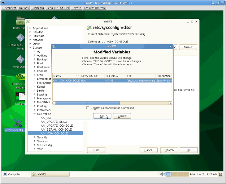This screenshot has width=226, height=184.
Task: Collapse the System tree node
Action: (x=30, y=48)
